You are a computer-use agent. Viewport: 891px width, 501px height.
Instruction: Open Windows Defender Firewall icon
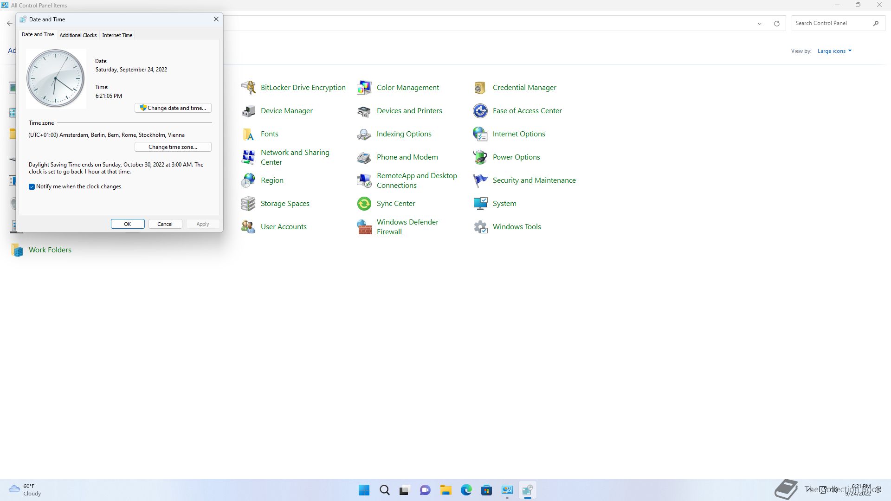coord(364,226)
